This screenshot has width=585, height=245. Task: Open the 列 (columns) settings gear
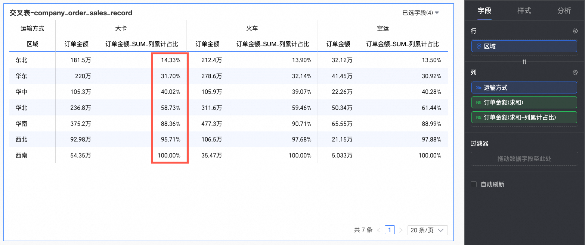click(x=575, y=72)
